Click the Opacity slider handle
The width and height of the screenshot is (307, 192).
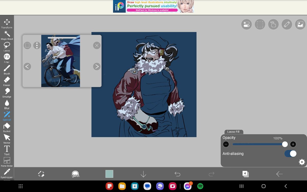(285, 144)
